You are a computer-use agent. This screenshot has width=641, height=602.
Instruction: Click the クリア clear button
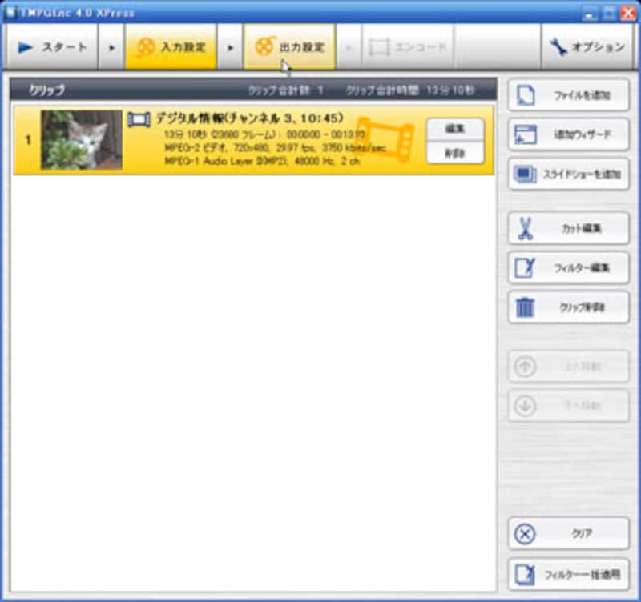click(x=568, y=533)
